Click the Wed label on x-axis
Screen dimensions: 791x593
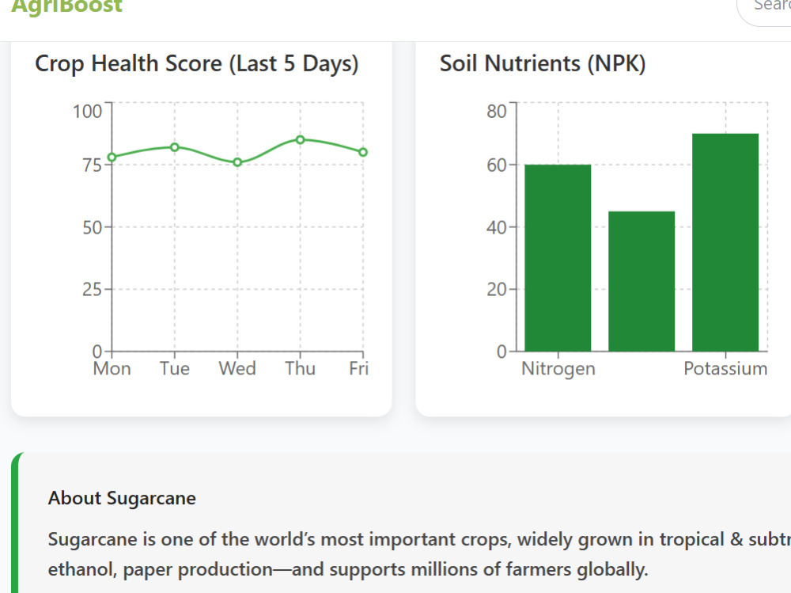click(x=237, y=369)
